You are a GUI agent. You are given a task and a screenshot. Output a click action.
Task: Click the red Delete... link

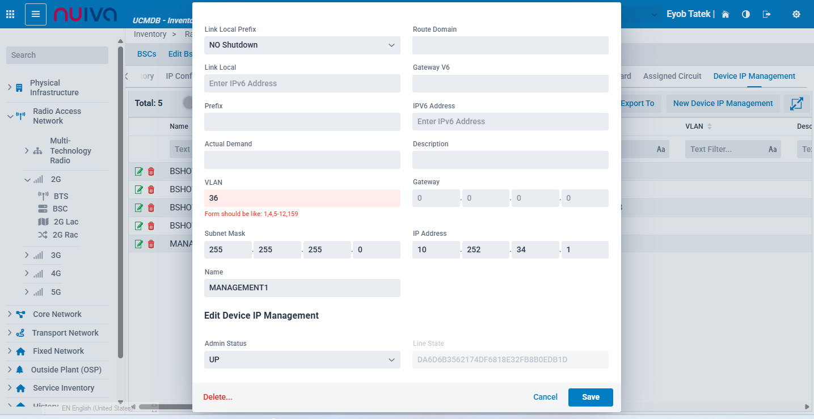pyautogui.click(x=218, y=397)
